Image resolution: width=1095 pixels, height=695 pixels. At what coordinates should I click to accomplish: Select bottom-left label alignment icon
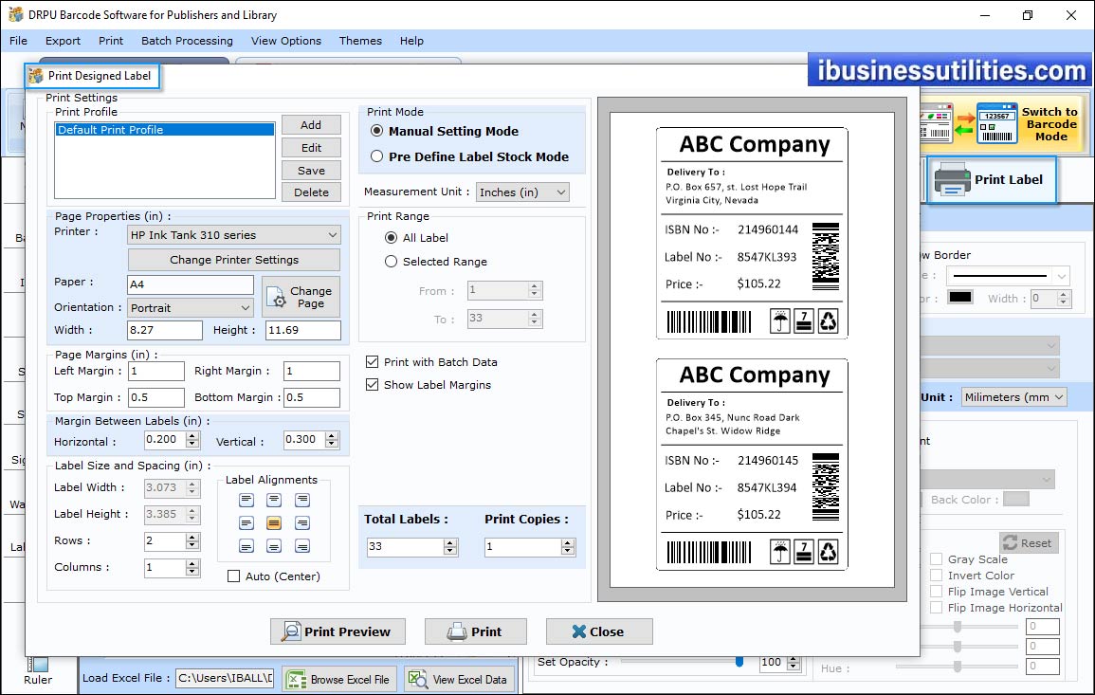(x=246, y=546)
